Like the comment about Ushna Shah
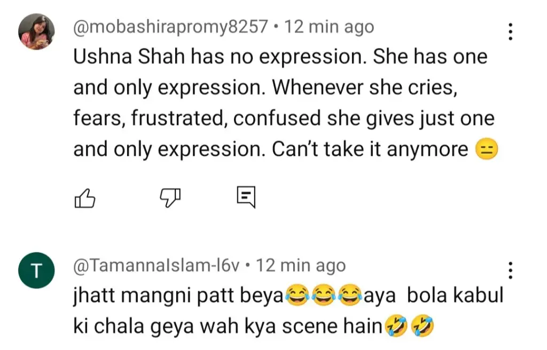This screenshot has width=547, height=350. tap(84, 198)
